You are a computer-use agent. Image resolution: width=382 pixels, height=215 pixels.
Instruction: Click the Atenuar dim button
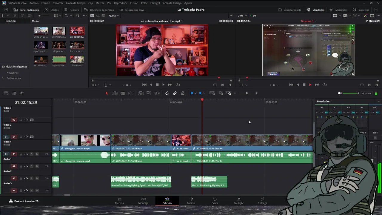[x=366, y=93]
